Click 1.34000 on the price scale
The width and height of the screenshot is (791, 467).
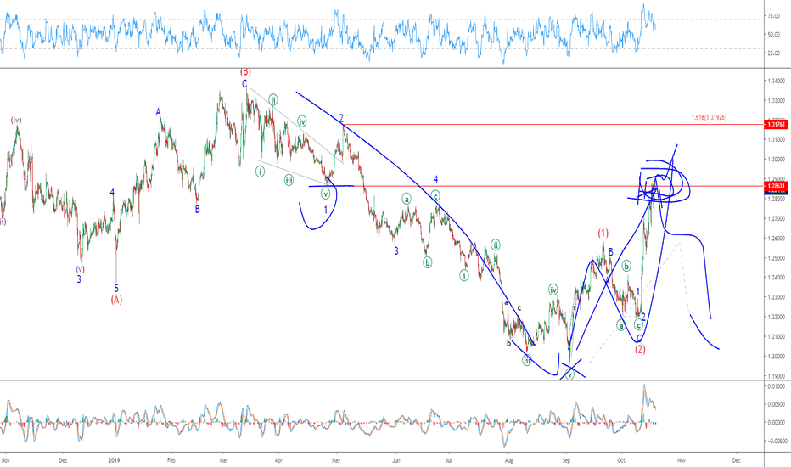(776, 81)
